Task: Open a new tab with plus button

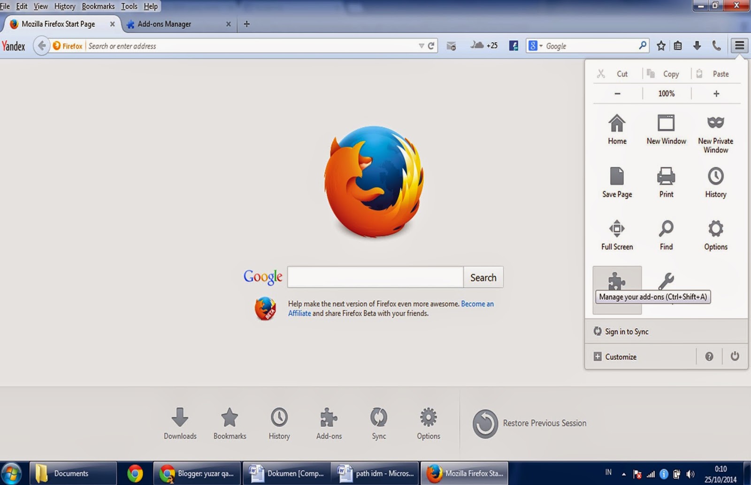Action: click(247, 24)
